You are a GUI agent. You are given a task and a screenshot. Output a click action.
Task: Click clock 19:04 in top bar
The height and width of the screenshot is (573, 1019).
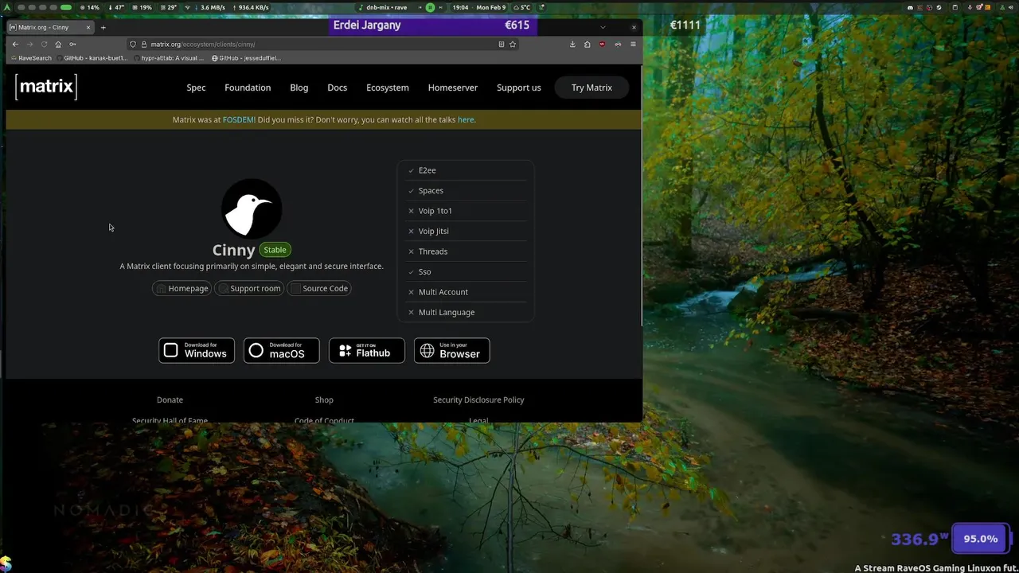tap(460, 7)
